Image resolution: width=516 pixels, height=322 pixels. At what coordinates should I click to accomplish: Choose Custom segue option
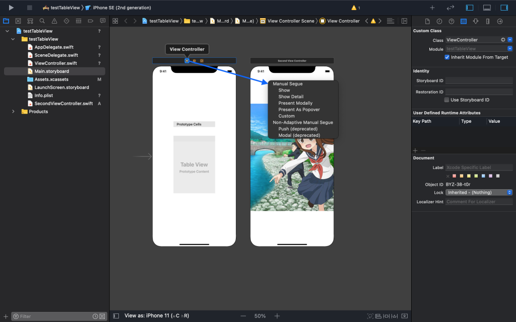tap(286, 116)
